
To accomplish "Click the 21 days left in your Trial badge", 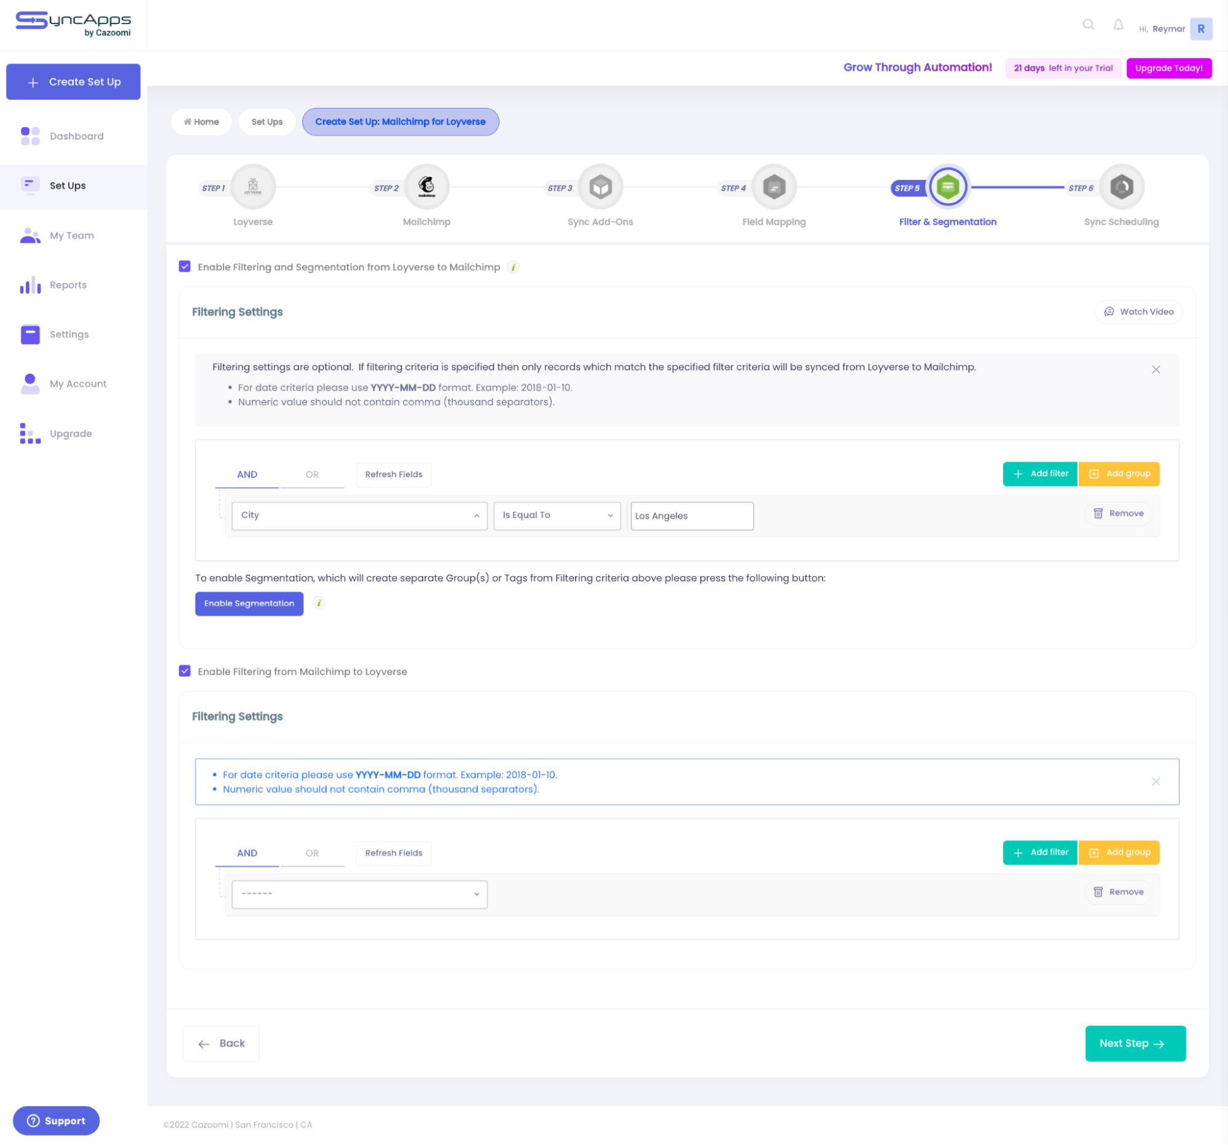I will [1063, 68].
